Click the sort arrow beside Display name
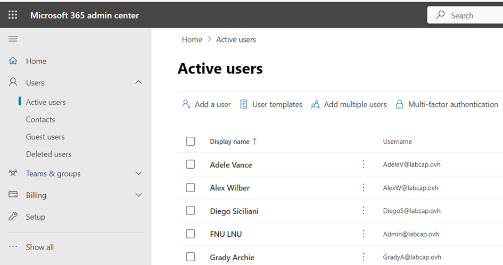The height and width of the screenshot is (265, 503). coord(255,142)
